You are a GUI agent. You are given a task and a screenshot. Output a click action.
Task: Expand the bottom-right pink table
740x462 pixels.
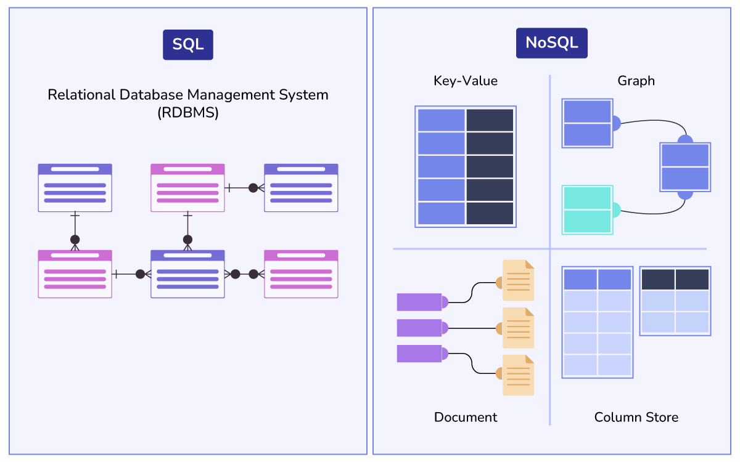pos(301,274)
